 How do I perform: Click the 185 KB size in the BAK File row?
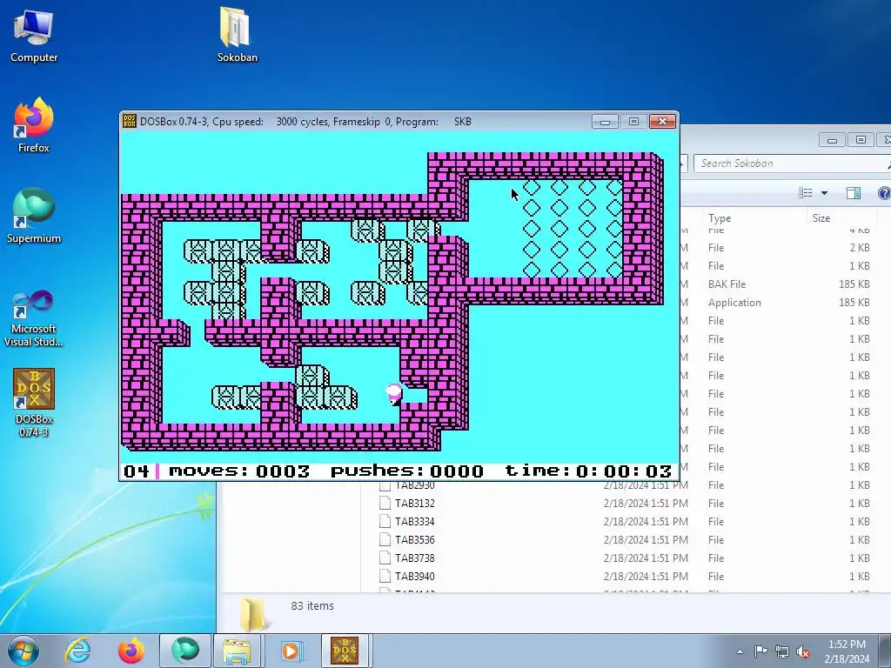[x=854, y=284]
